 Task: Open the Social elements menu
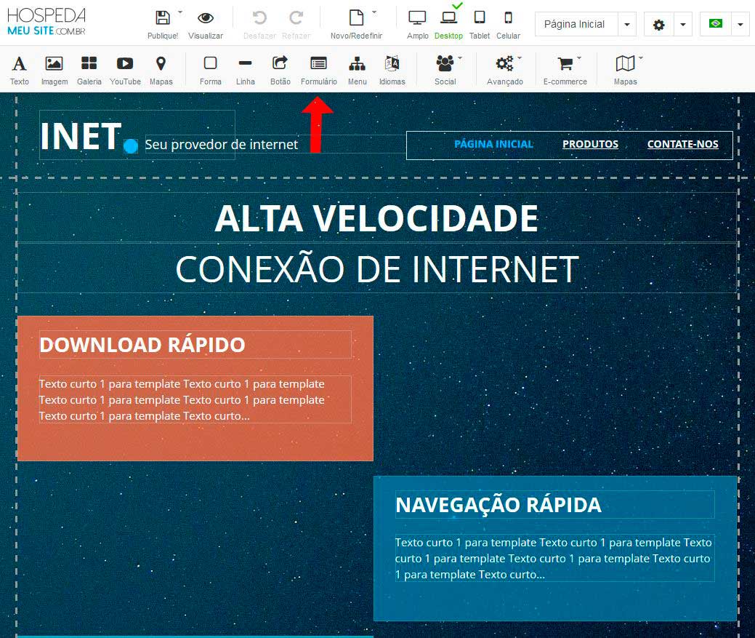445,70
